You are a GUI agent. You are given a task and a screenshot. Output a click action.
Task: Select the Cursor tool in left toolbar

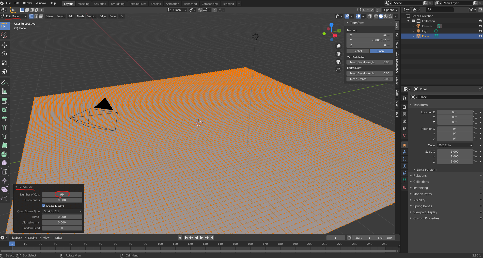pyautogui.click(x=4, y=35)
